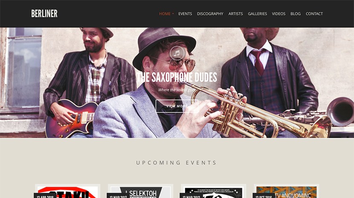Select the red-striped first event poster

(67, 192)
